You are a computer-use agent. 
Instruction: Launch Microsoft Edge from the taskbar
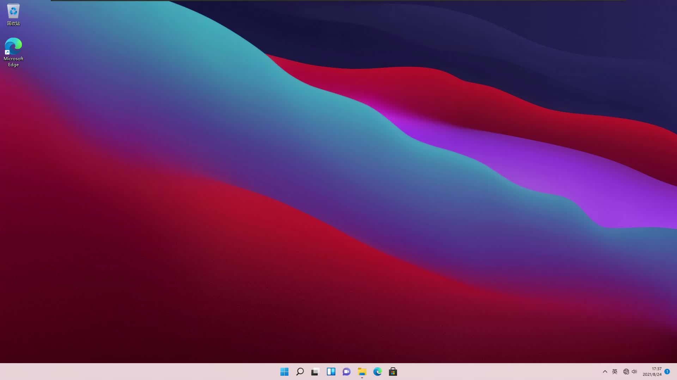377,372
